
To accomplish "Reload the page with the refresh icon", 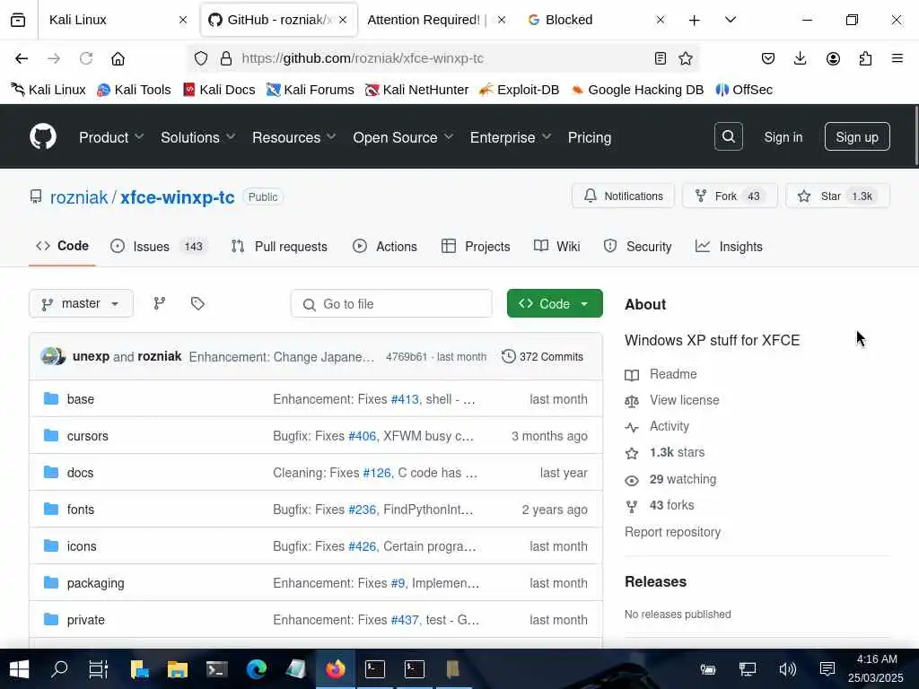I will [x=86, y=58].
